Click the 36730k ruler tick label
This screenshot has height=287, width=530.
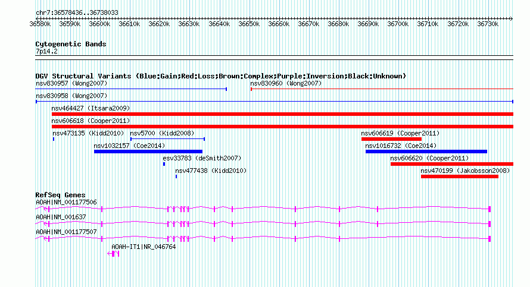(x=488, y=24)
